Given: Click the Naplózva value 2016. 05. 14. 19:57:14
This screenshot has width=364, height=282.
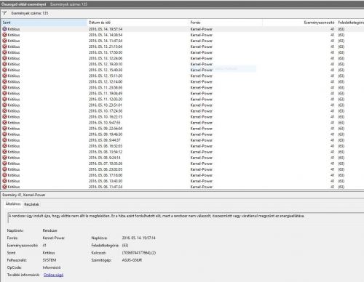Looking at the screenshot, I should (139, 238).
